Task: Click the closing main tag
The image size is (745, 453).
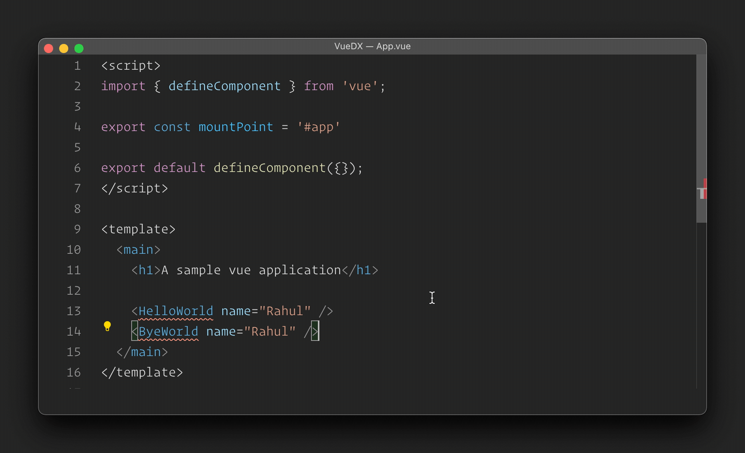Action: pyautogui.click(x=142, y=352)
